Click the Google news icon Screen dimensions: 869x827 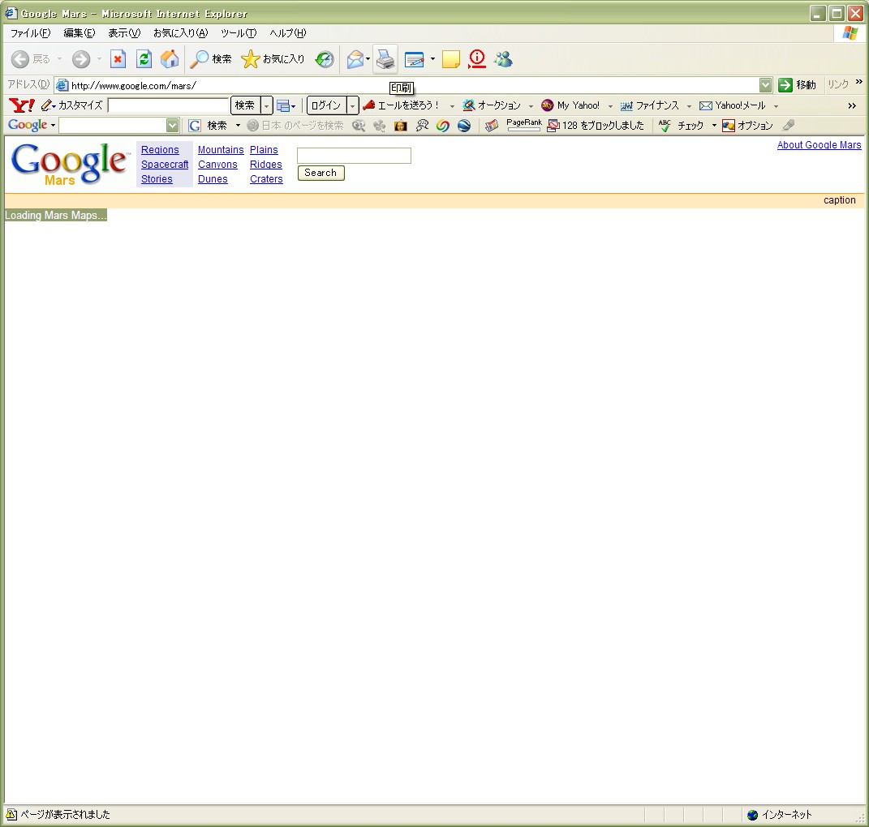(491, 126)
